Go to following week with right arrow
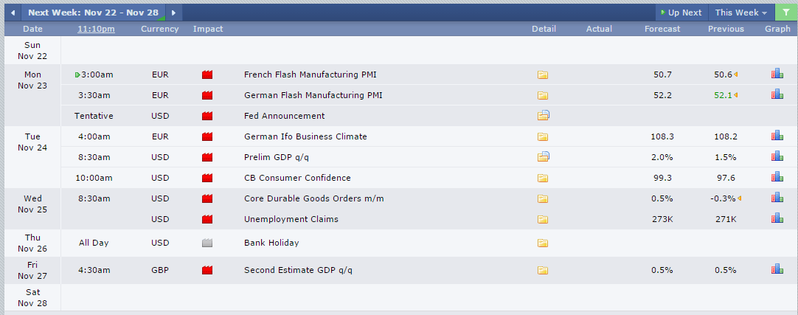Image resolution: width=798 pixels, height=315 pixels. (173, 13)
